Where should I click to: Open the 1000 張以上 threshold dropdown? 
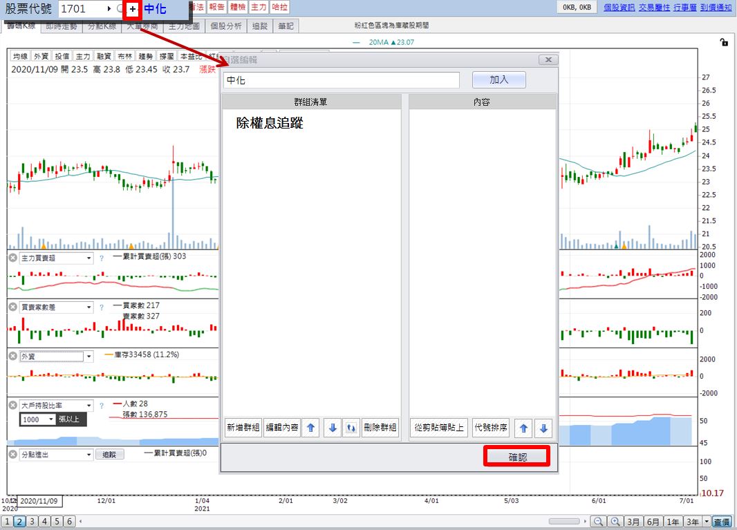click(x=37, y=419)
